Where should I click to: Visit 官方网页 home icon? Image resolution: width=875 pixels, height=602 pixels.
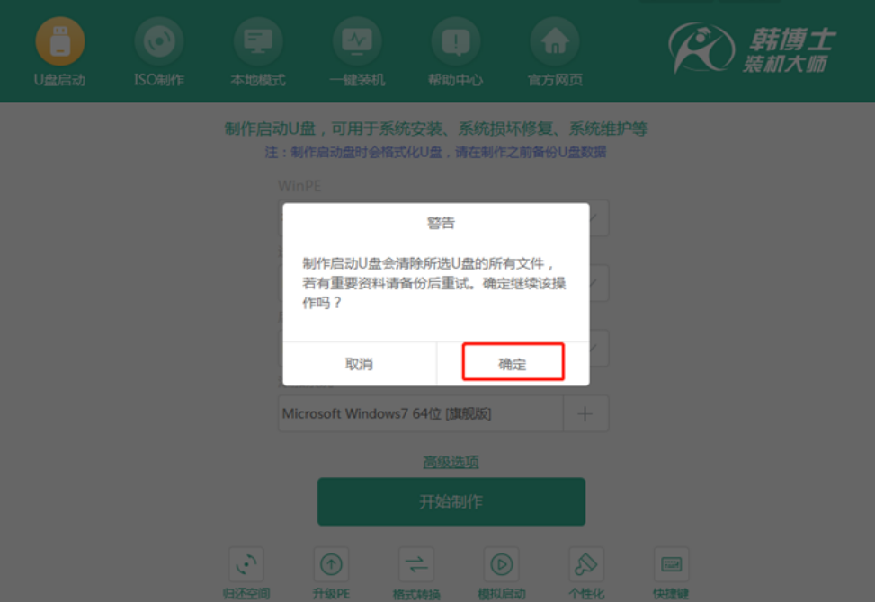555,42
